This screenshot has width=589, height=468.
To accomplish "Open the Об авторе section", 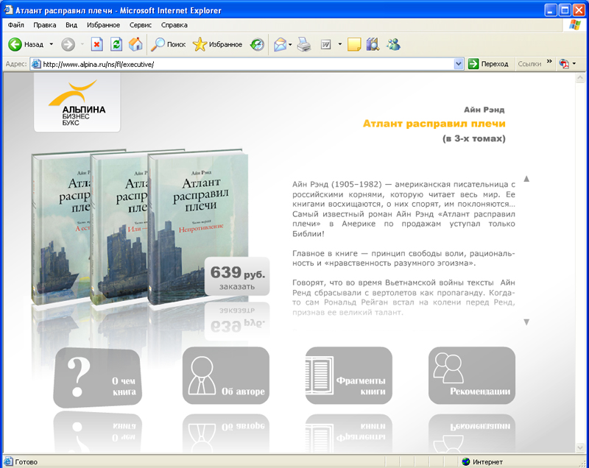I will pos(226,376).
